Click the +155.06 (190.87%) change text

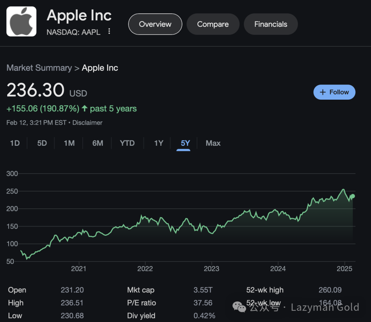(x=43, y=109)
